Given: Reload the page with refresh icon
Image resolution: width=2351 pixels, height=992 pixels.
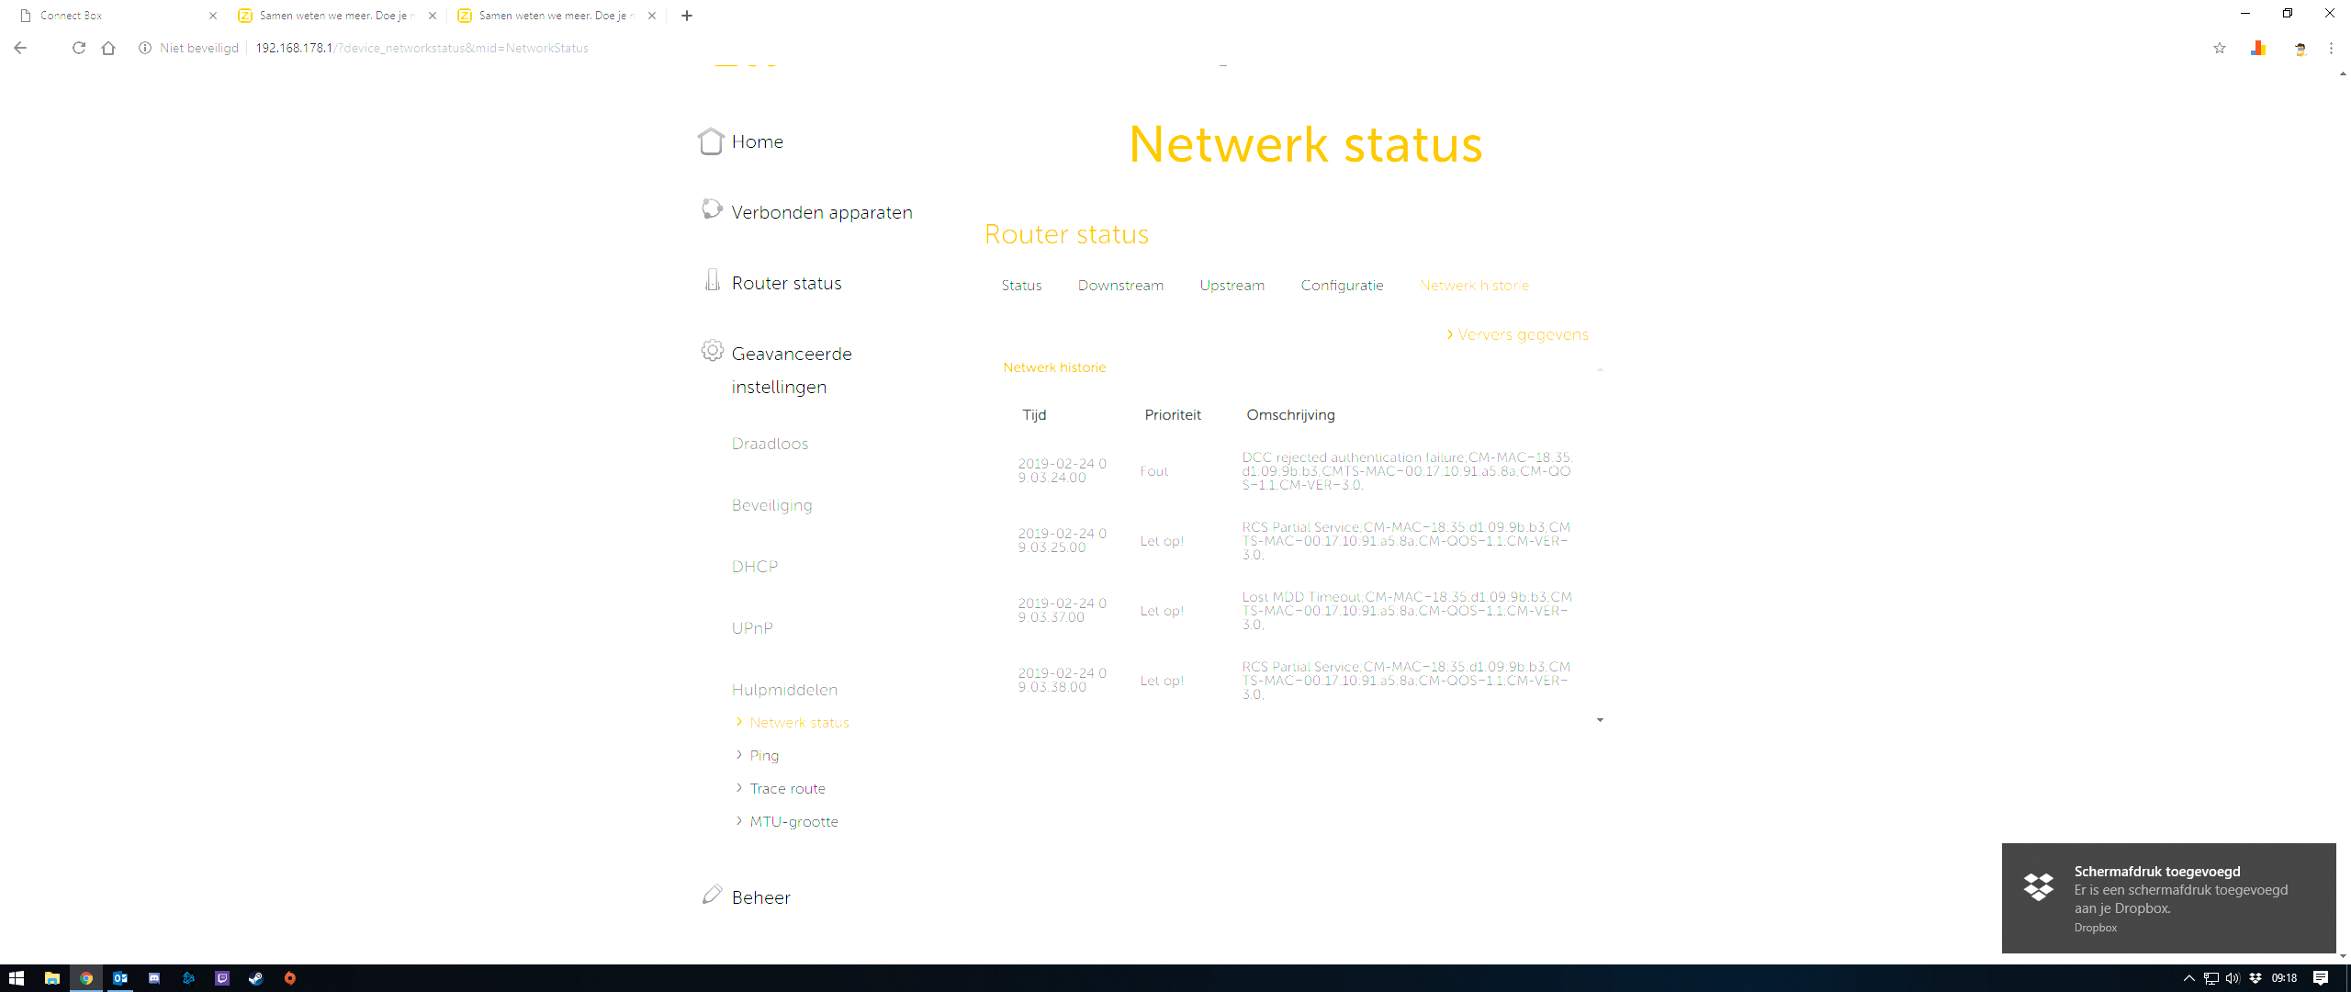Looking at the screenshot, I should (79, 49).
